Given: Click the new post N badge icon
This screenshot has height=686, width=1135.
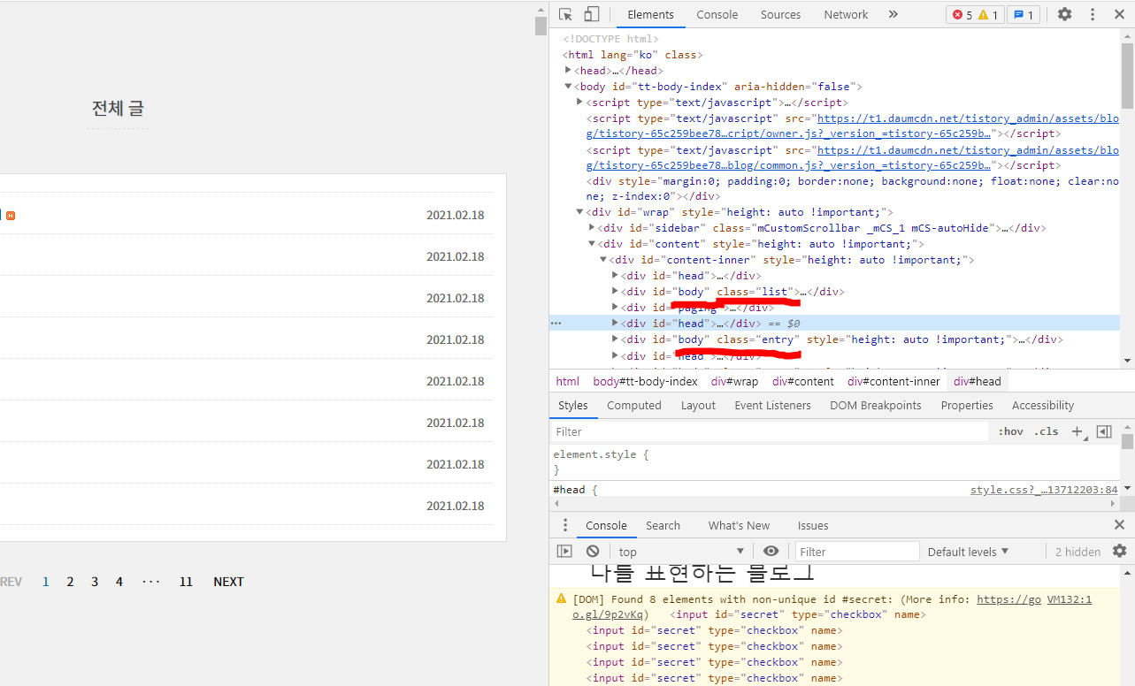Looking at the screenshot, I should coord(11,215).
